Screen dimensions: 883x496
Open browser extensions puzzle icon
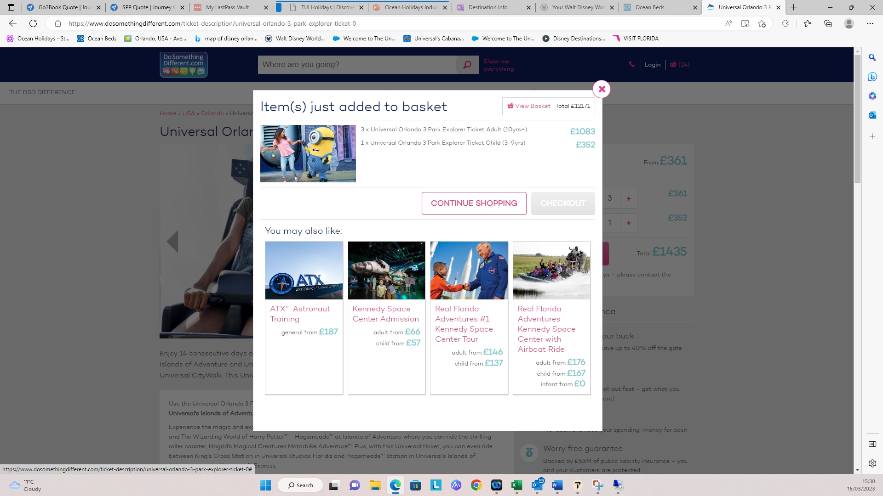pyautogui.click(x=785, y=23)
